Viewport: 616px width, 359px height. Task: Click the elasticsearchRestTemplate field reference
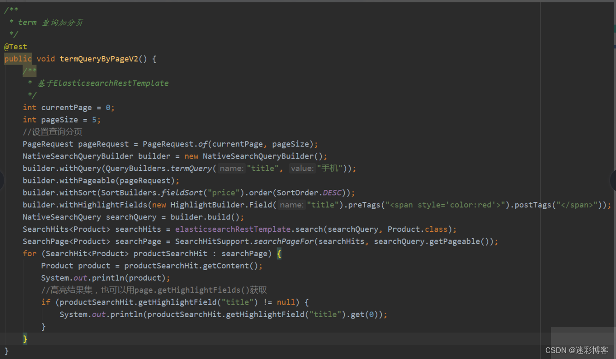point(233,229)
